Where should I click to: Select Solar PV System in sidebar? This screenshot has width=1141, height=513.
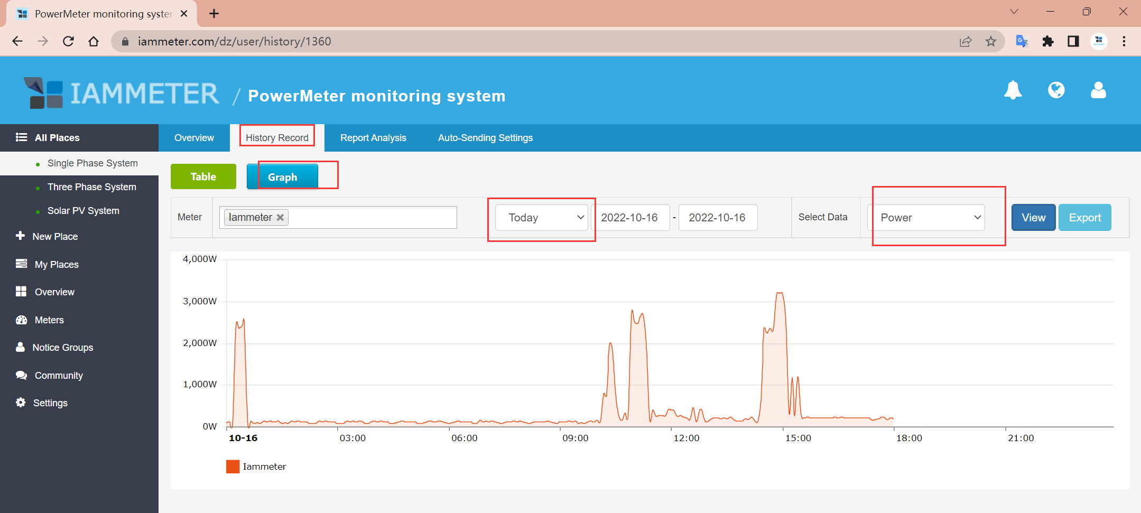click(84, 211)
